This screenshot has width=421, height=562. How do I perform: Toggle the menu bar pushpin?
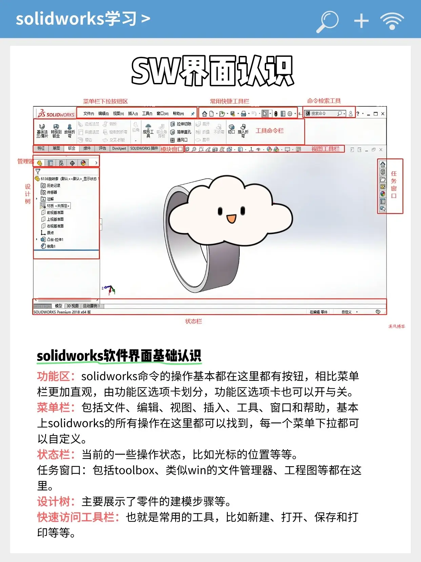[x=193, y=114]
